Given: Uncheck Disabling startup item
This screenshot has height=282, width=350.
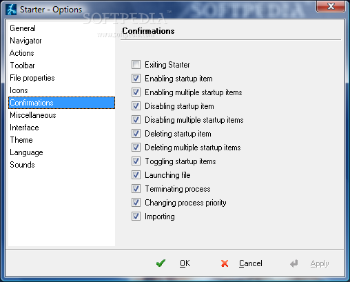Looking at the screenshot, I should [x=136, y=106].
